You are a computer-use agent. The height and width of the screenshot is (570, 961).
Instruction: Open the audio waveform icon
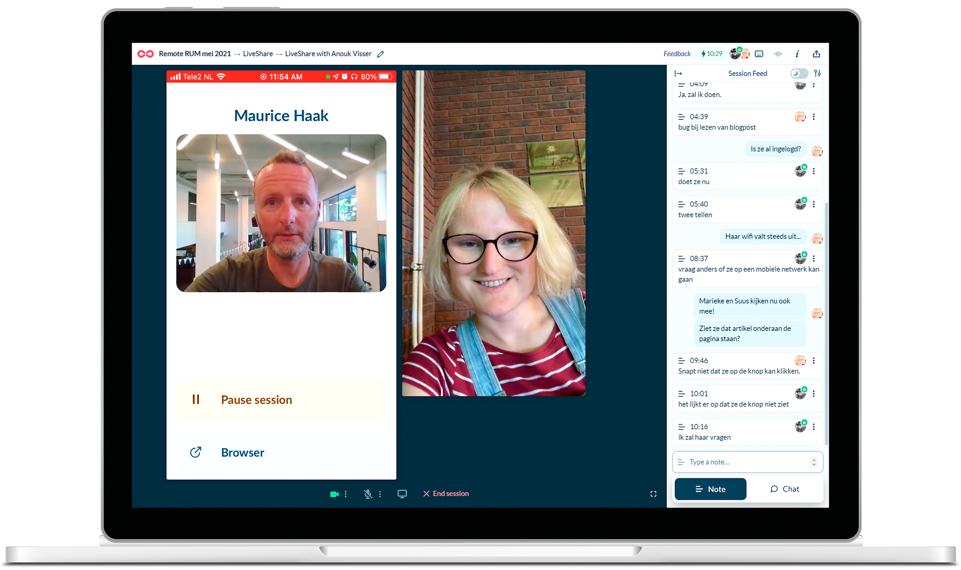pos(778,54)
